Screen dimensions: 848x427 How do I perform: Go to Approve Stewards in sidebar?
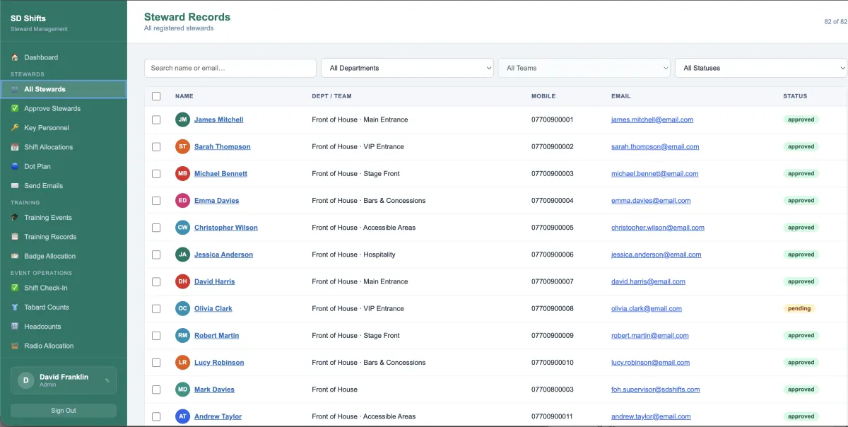coord(52,109)
